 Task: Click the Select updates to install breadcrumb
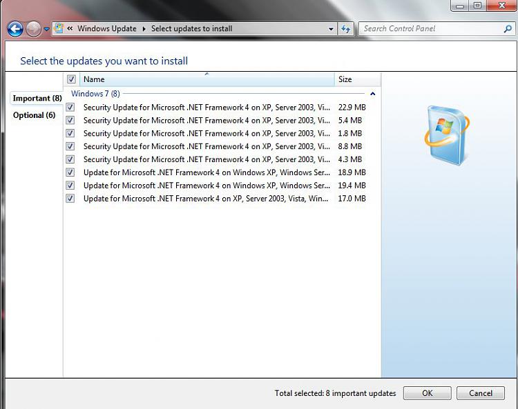tap(191, 29)
